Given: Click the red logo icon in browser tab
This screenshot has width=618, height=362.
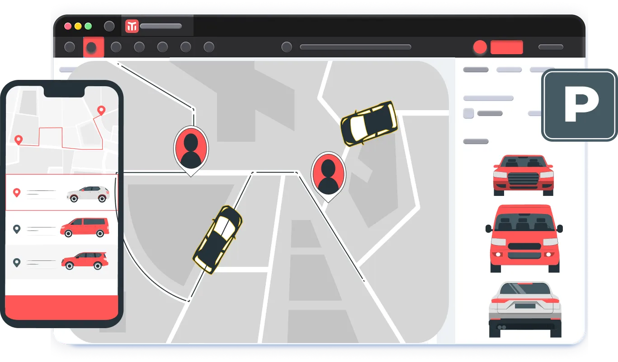Looking at the screenshot, I should pos(132,26).
